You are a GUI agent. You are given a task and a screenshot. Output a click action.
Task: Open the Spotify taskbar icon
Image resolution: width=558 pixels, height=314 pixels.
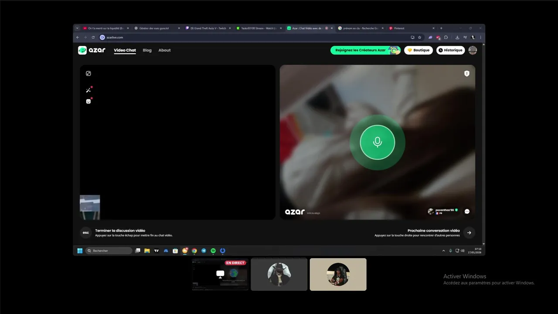tap(213, 251)
